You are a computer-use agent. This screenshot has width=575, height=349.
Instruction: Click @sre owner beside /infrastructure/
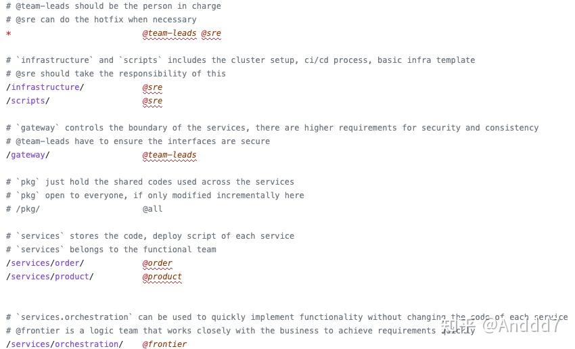[x=152, y=87]
